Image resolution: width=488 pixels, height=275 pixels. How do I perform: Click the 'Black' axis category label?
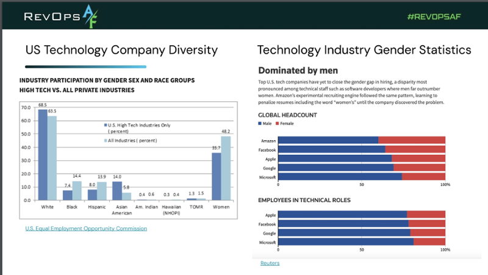coord(72,207)
